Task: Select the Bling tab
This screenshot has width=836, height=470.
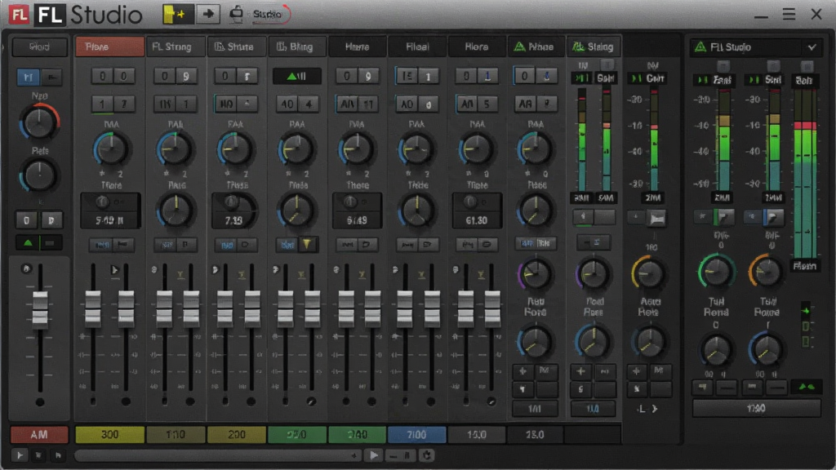Action: (x=297, y=47)
